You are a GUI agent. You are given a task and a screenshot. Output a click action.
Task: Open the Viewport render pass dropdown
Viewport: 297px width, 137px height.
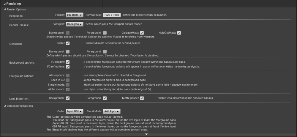click(x=75, y=24)
